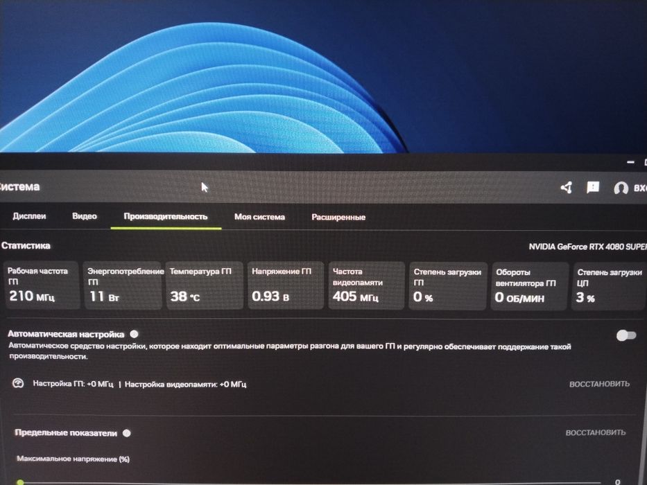Click Настройка видеопамяти: +0 МГц text
Viewport: 647px width, 485px height.
coord(185,385)
